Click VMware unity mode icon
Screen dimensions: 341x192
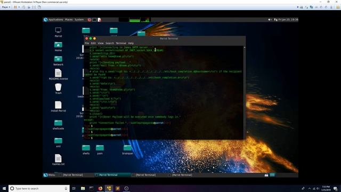(x=39, y=7)
